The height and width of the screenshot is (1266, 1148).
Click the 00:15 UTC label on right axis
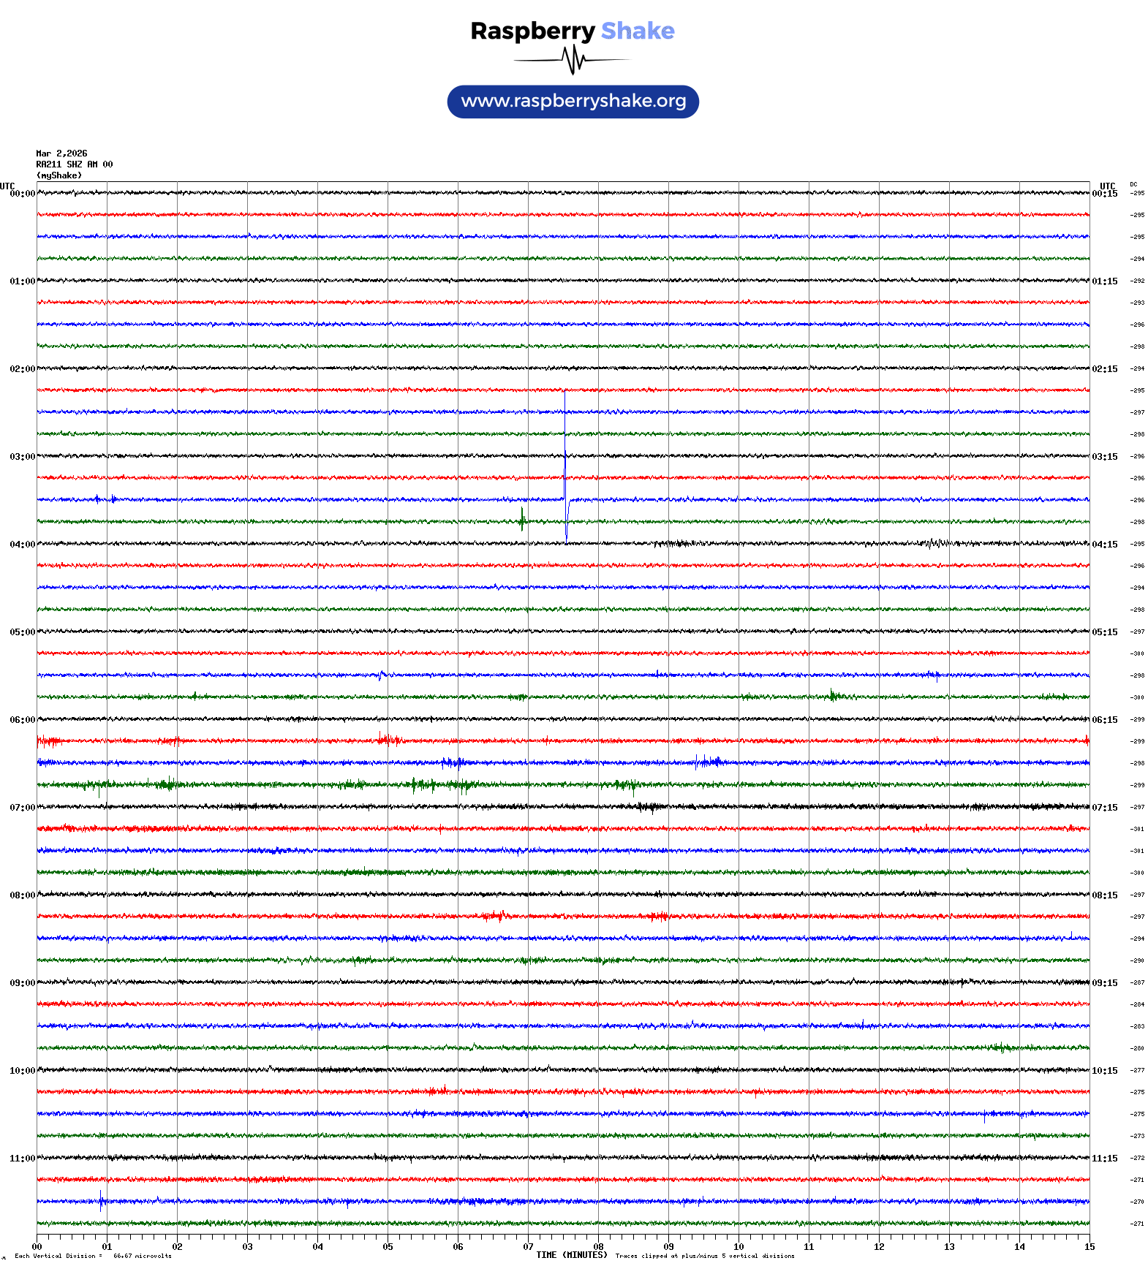[1105, 194]
